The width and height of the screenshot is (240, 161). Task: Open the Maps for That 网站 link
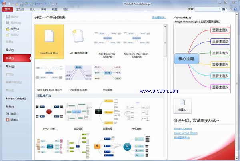pyautogui.click(x=186, y=133)
